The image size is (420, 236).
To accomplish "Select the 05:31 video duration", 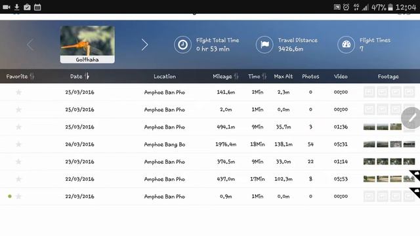I will [x=341, y=144].
